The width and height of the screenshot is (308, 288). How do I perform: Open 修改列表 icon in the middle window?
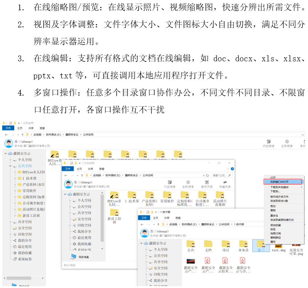click(207, 182)
